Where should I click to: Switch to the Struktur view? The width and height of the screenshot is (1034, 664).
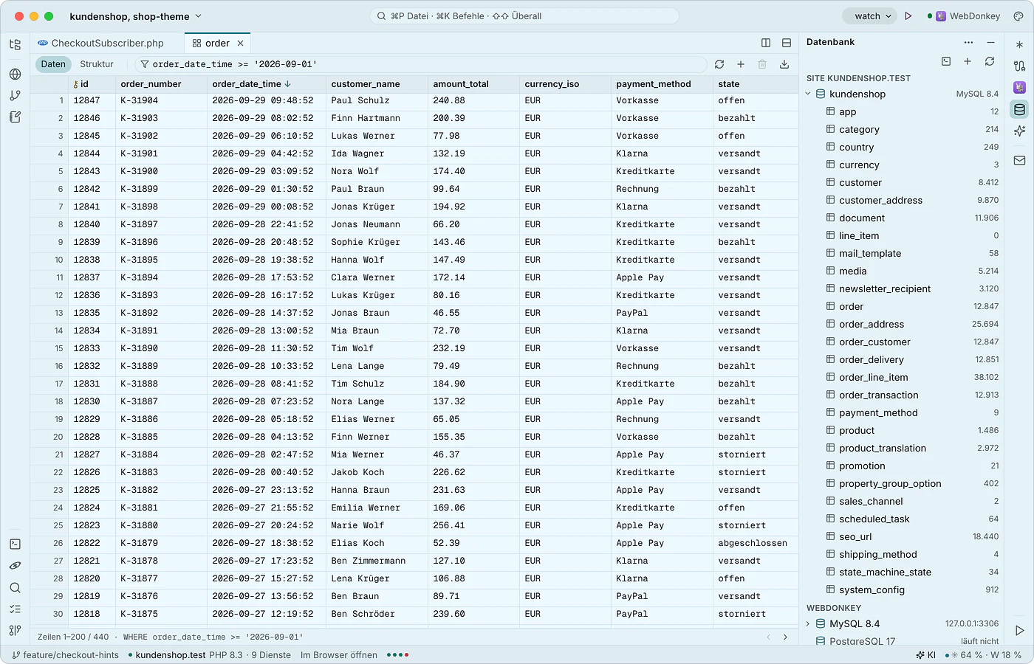pyautogui.click(x=97, y=64)
